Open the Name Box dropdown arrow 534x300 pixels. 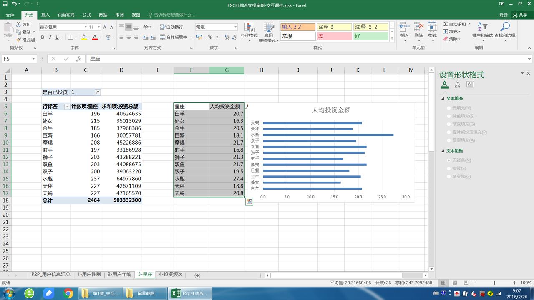tap(34, 59)
